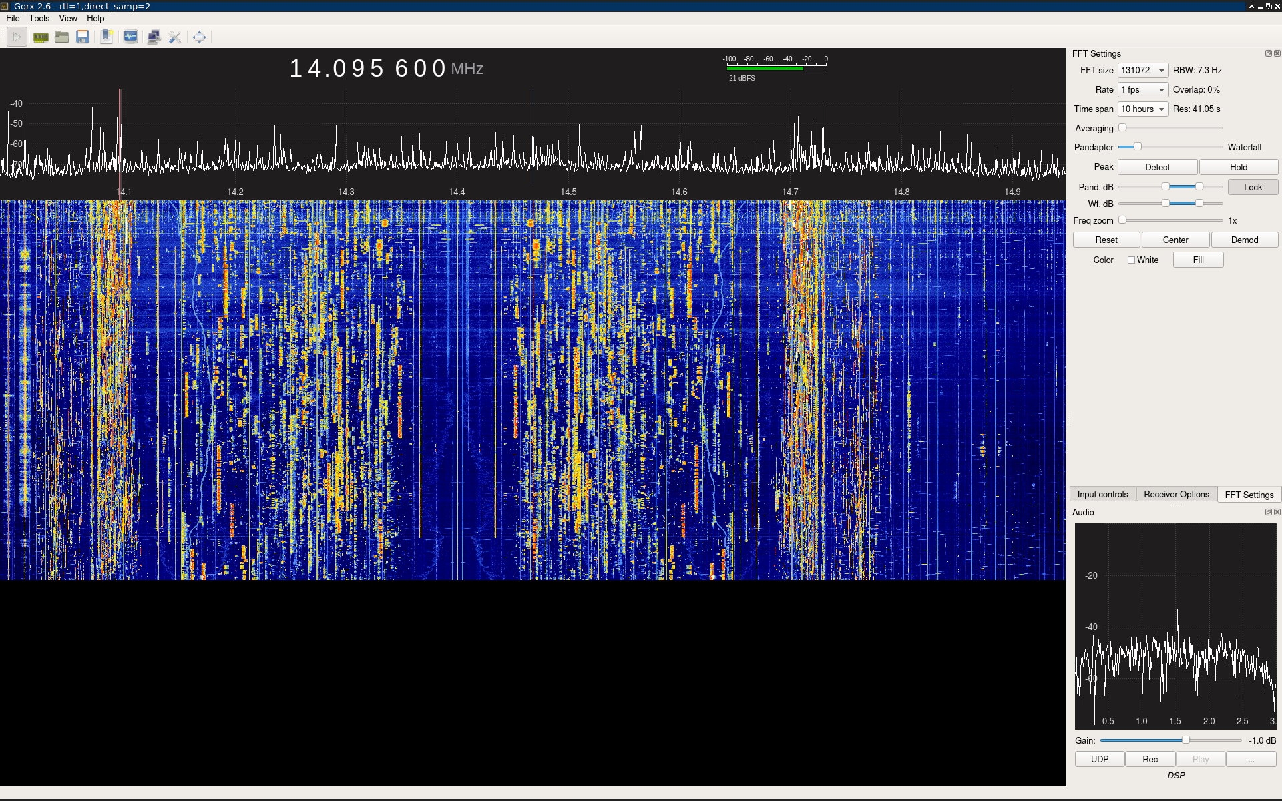Click the Reset zoom button
1282x801 pixels.
click(x=1106, y=240)
